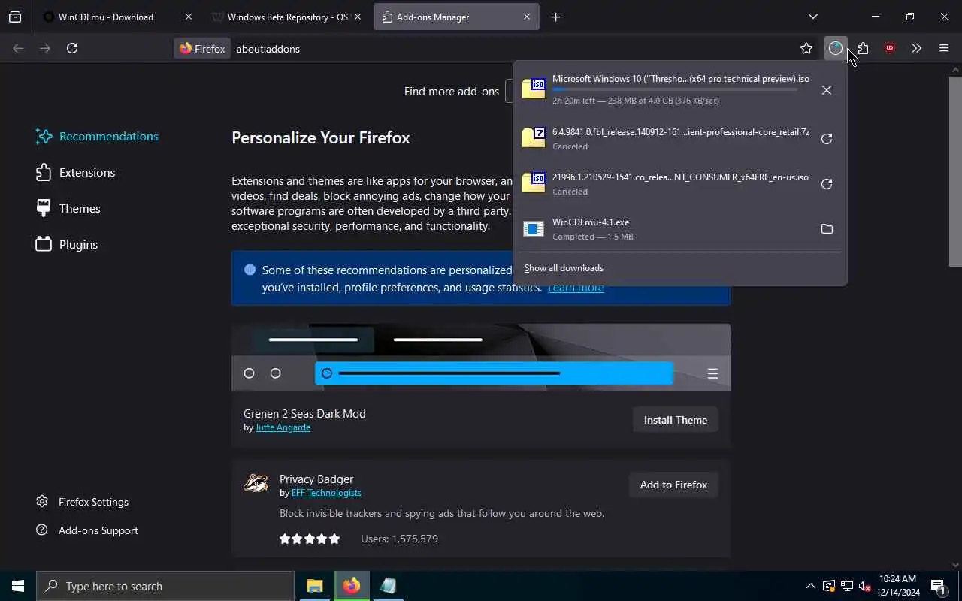Image resolution: width=962 pixels, height=601 pixels.
Task: Open the Plugins sidebar section
Action: pos(67,244)
